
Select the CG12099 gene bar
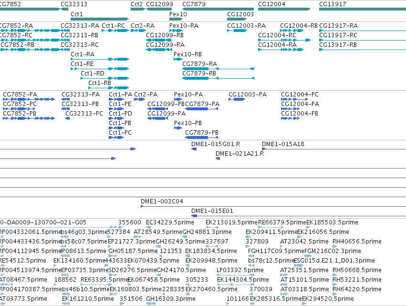click(159, 9)
